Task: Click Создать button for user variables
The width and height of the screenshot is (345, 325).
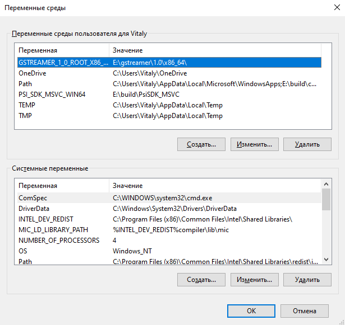Action: point(201,144)
